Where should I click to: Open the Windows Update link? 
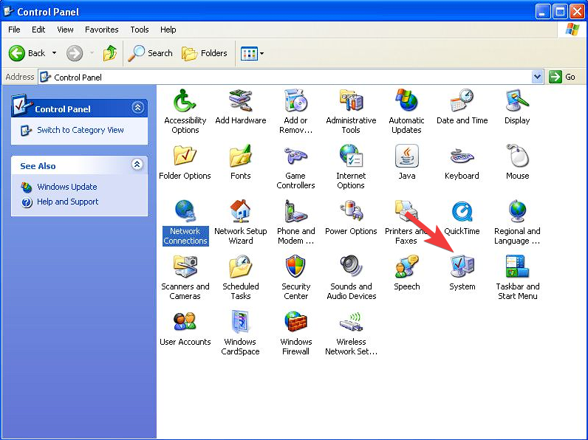[67, 187]
